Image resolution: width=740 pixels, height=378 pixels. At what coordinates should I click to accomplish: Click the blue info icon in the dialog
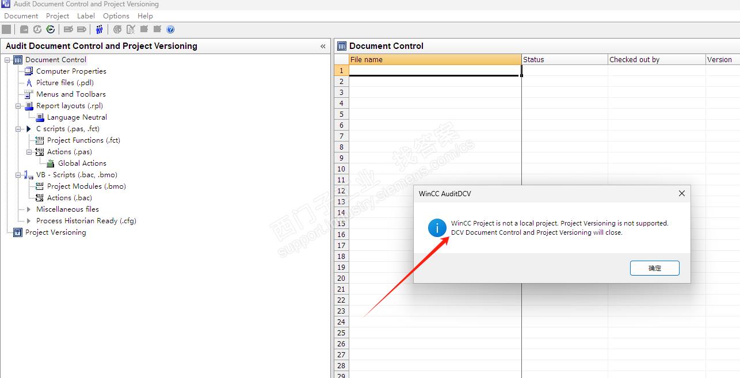tap(437, 228)
